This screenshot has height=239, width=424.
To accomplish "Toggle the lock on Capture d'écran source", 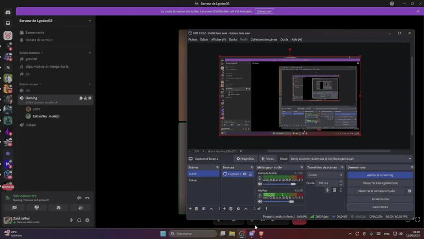I will pos(250,174).
